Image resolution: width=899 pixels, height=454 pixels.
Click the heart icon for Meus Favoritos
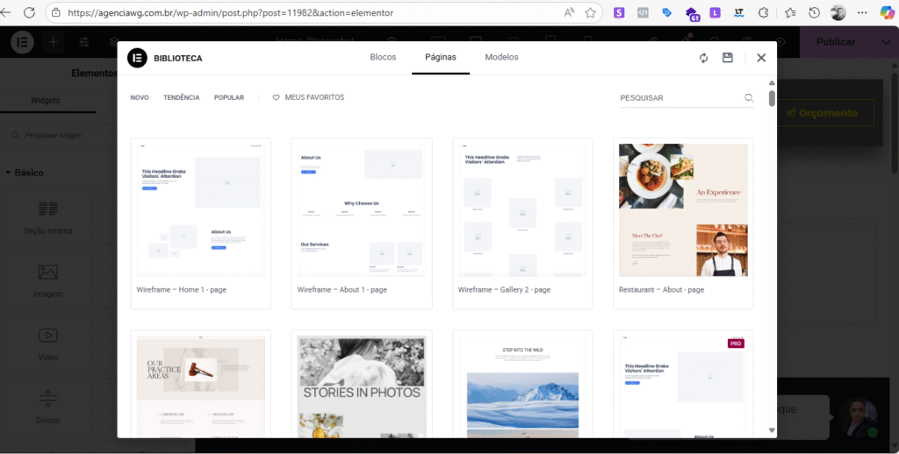(x=276, y=98)
